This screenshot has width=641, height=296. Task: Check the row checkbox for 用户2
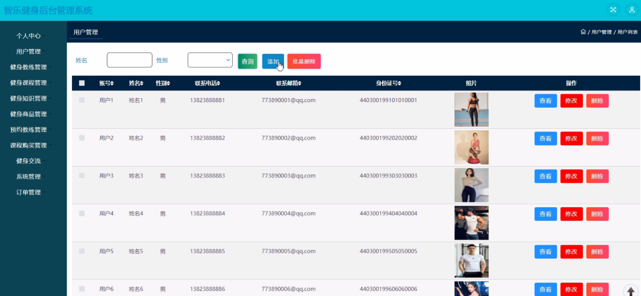[x=82, y=138]
